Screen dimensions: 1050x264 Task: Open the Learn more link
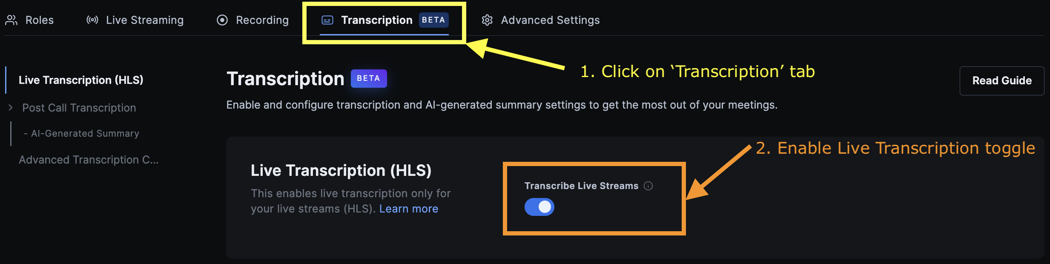pyautogui.click(x=408, y=209)
